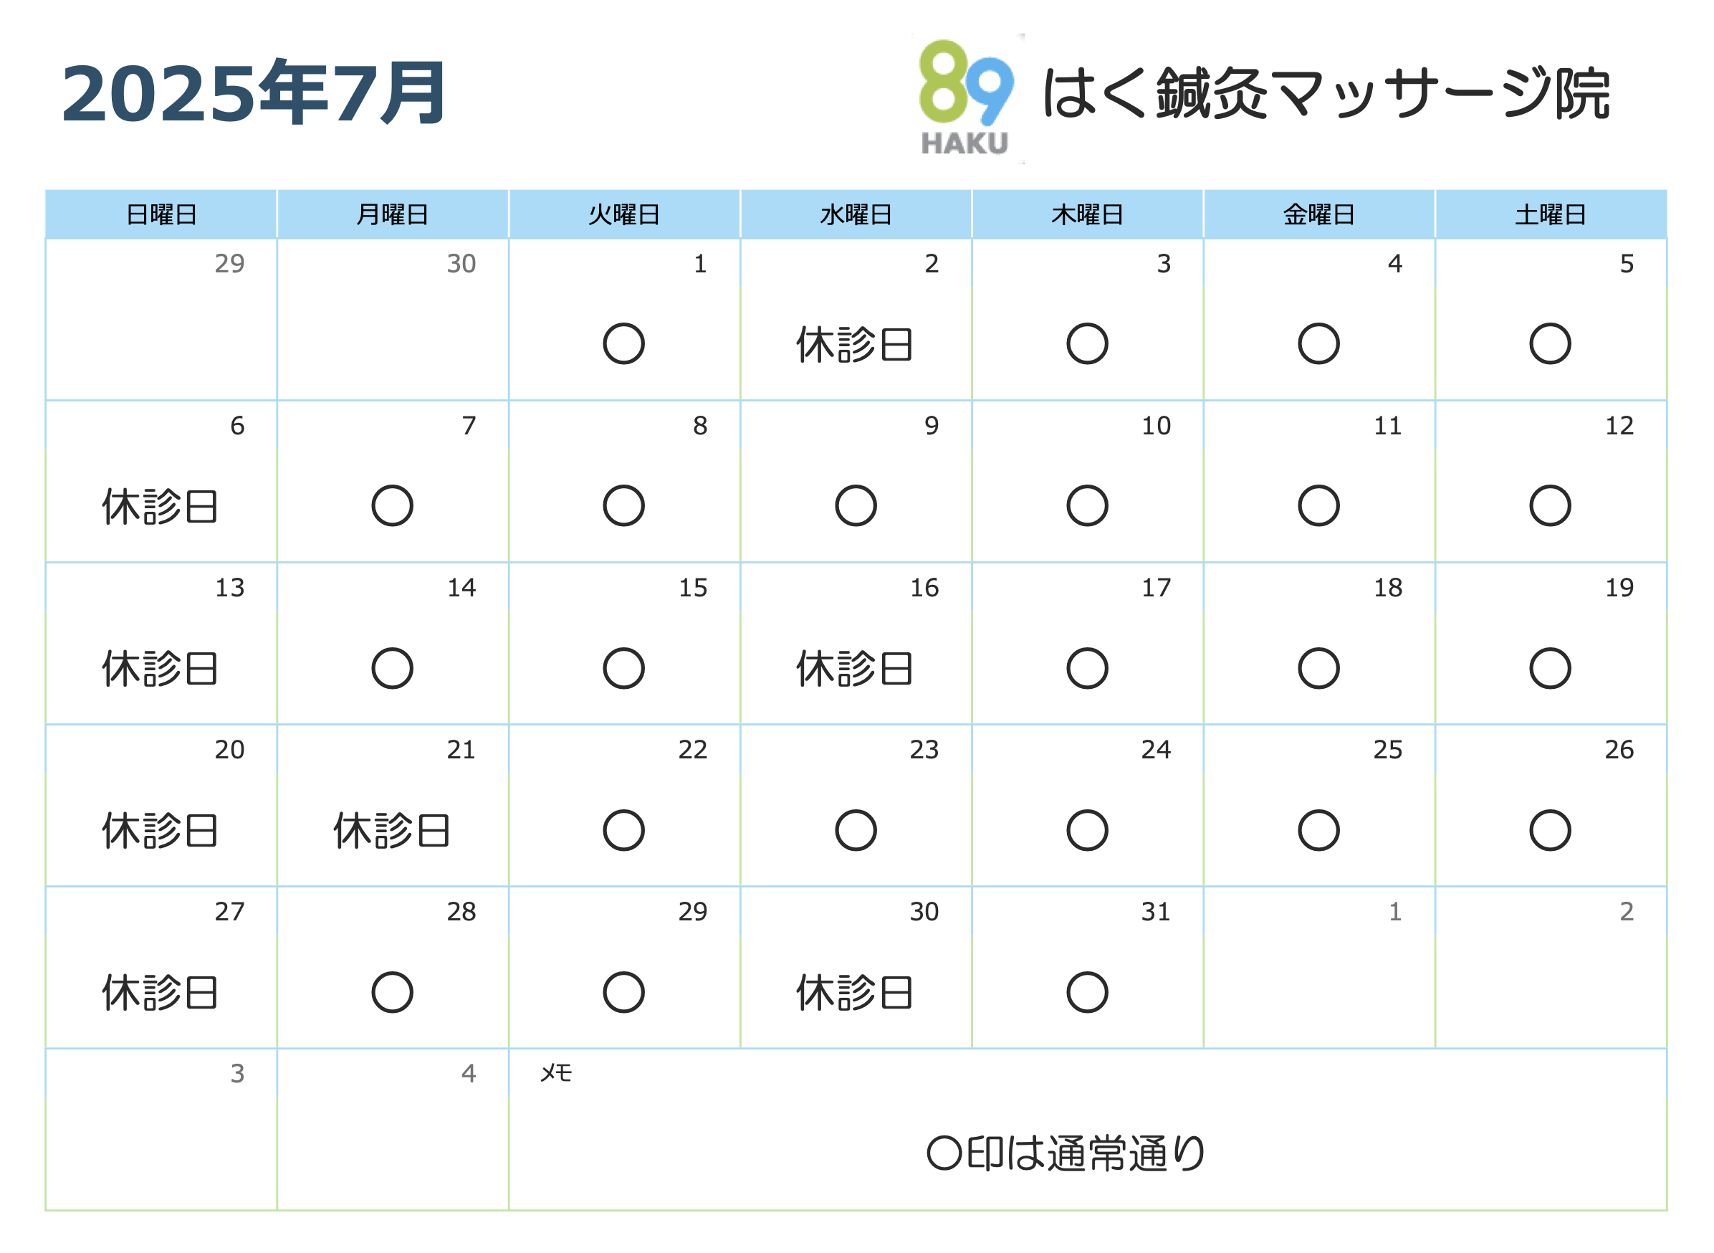
Task: Click the circle on July 23
Action: pos(856,832)
